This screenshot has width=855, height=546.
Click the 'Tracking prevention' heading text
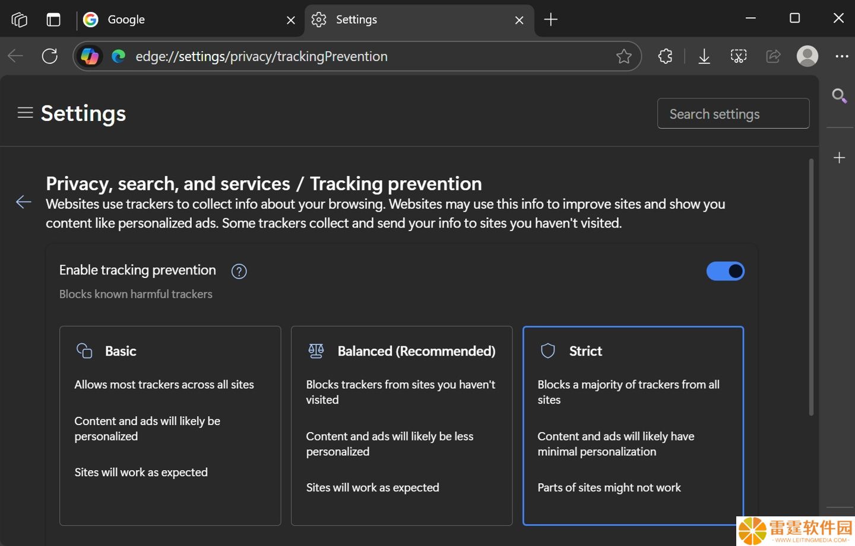pyautogui.click(x=396, y=184)
